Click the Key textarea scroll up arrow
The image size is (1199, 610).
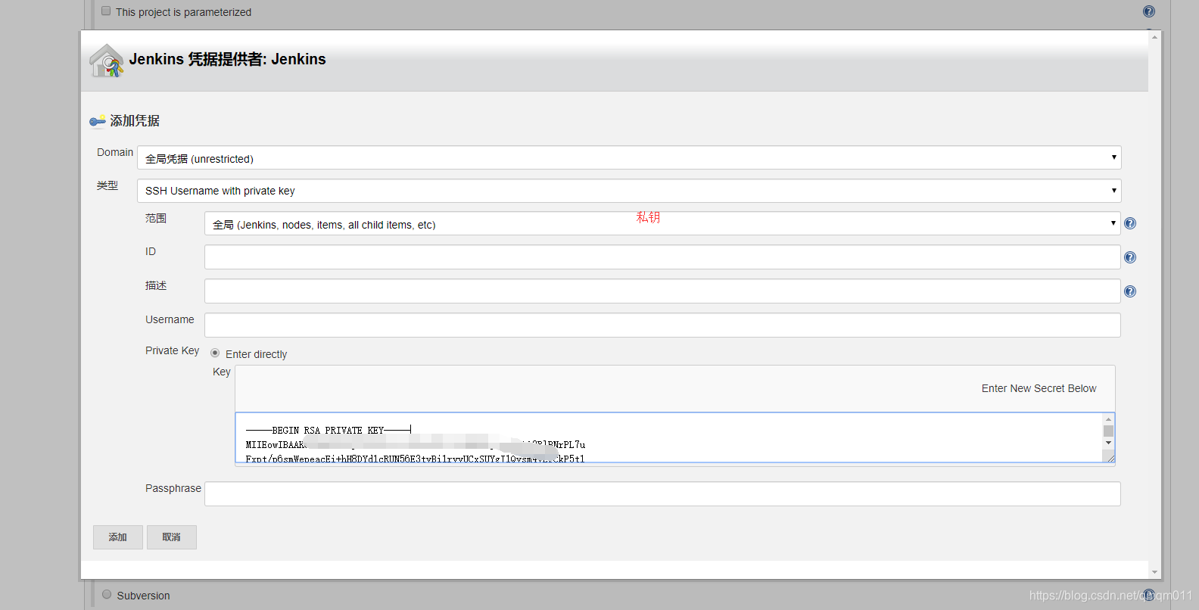[1108, 419]
